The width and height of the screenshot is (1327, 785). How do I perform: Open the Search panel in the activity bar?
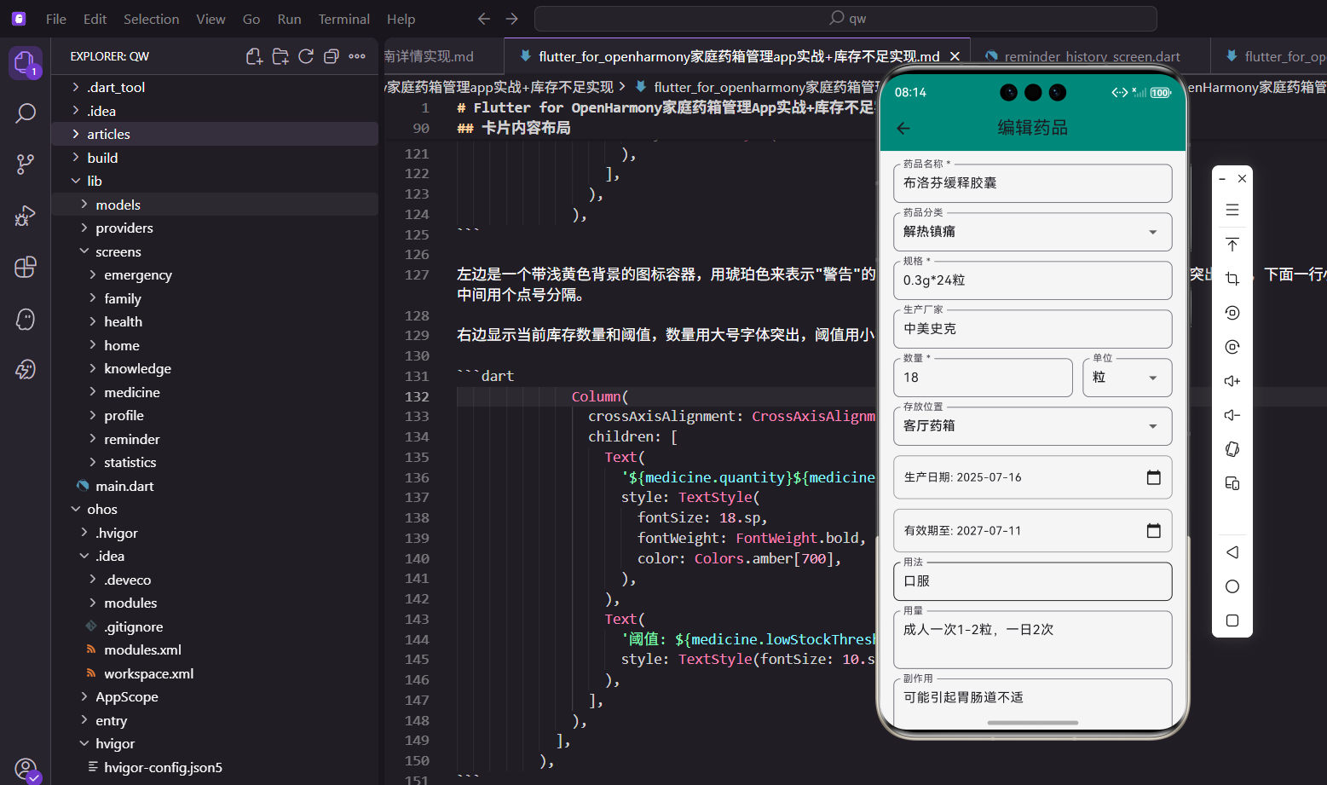[x=26, y=112]
